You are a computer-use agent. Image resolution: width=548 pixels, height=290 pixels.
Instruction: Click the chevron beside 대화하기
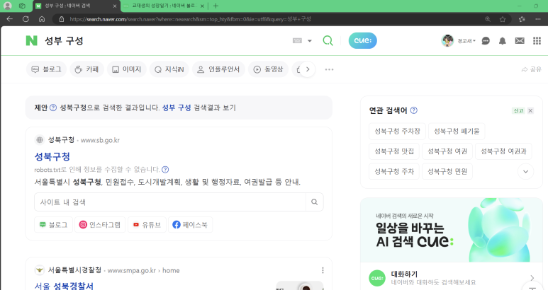coord(532,278)
